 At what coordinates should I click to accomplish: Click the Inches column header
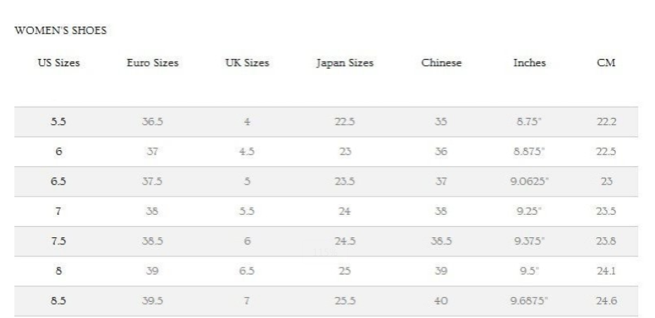click(x=529, y=63)
